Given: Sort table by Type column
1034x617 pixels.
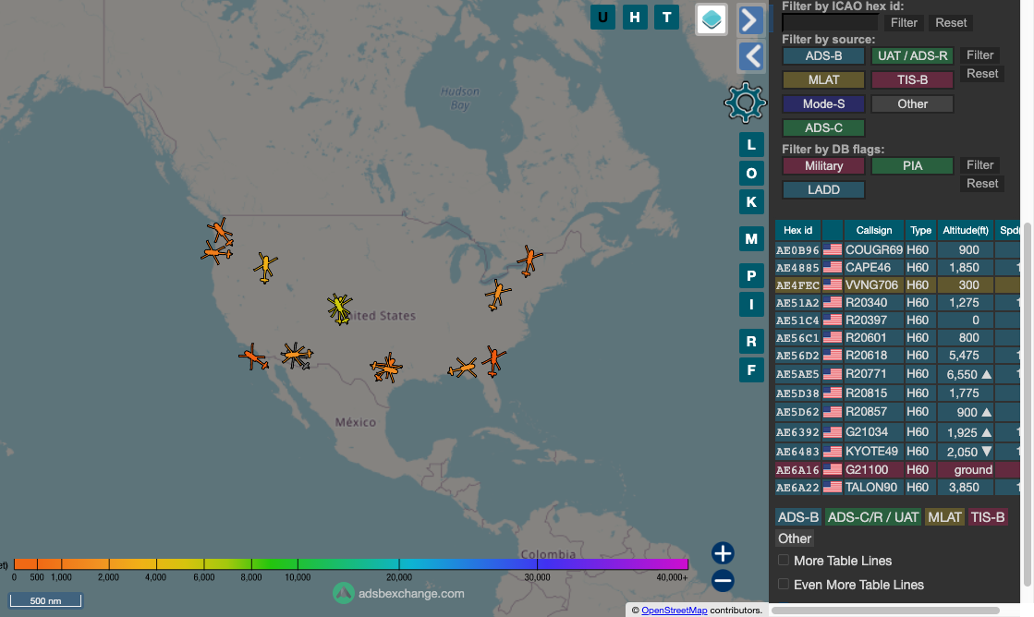Looking at the screenshot, I should click(920, 230).
